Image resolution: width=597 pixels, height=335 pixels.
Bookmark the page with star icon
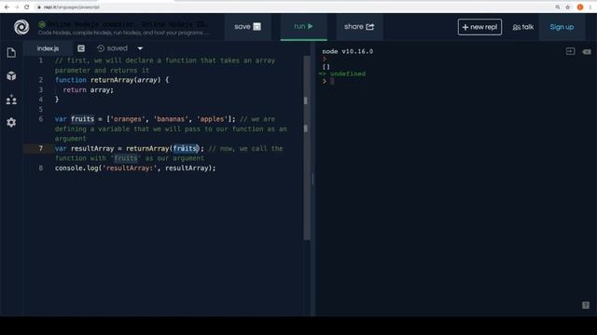pyautogui.click(x=568, y=7)
